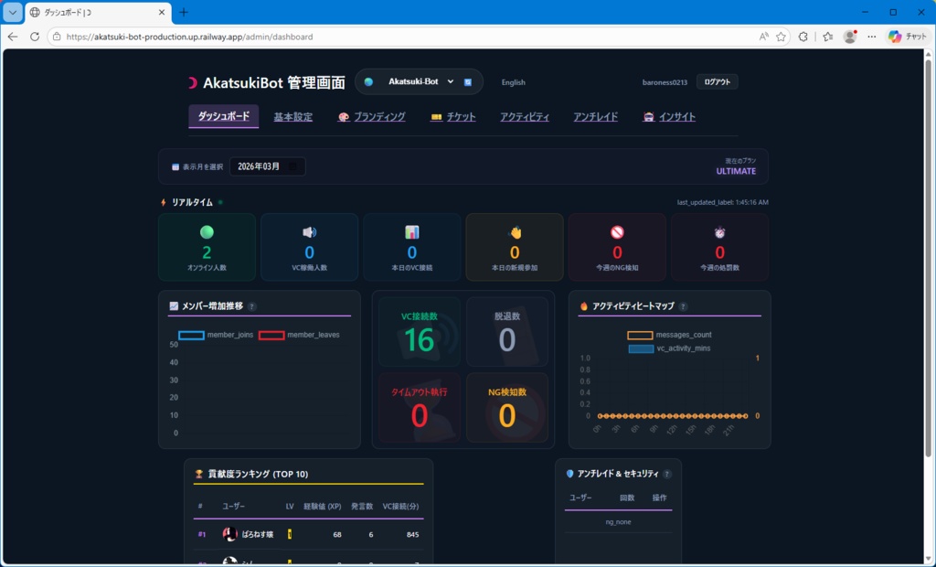Click the no-entry icon on 今週のNG検知 card
Screen dimensions: 936x567
pyautogui.click(x=617, y=233)
